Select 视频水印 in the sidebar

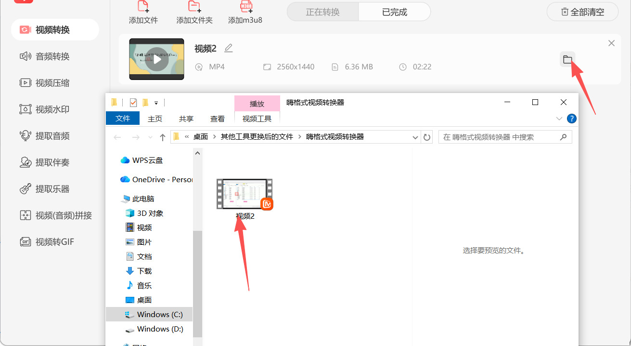pyautogui.click(x=45, y=109)
